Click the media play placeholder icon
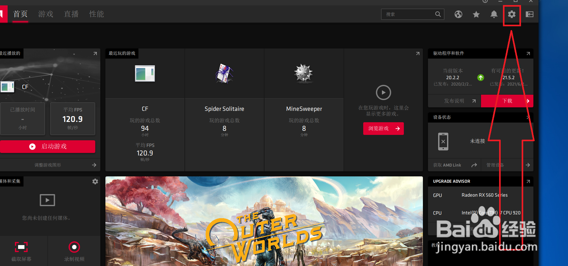This screenshot has width=568, height=266. coord(47,200)
